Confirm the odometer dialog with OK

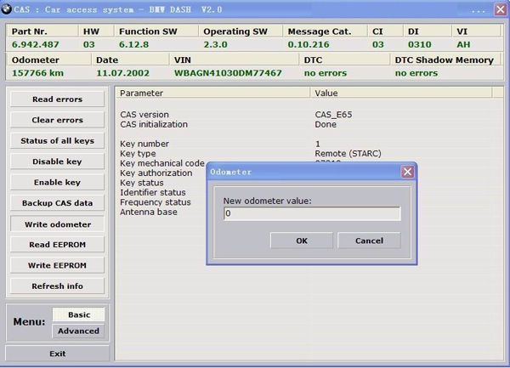[x=301, y=241]
